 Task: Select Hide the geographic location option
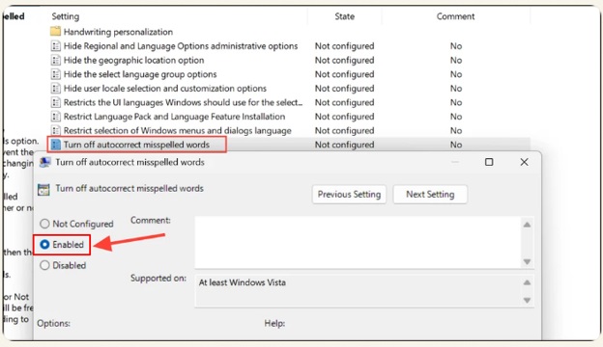click(x=133, y=60)
